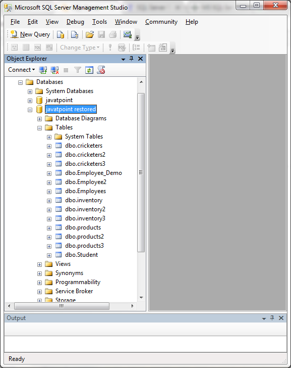The height and width of the screenshot is (368, 291).
Task: Open the Debug menu
Action: point(75,22)
